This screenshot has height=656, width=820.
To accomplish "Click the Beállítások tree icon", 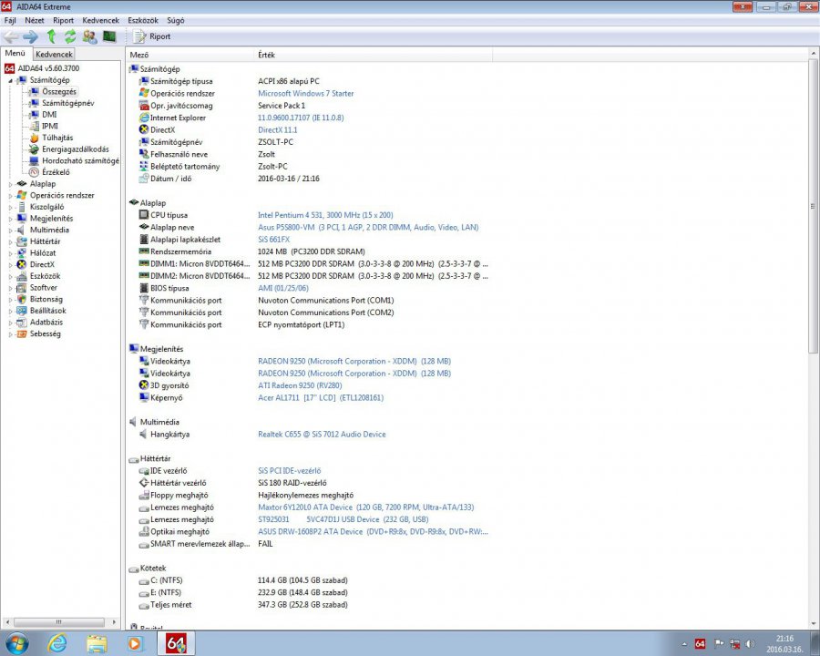I will [22, 311].
